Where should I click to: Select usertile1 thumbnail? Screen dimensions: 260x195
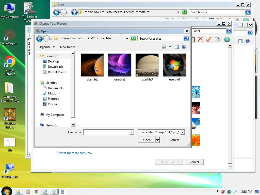coord(92,65)
